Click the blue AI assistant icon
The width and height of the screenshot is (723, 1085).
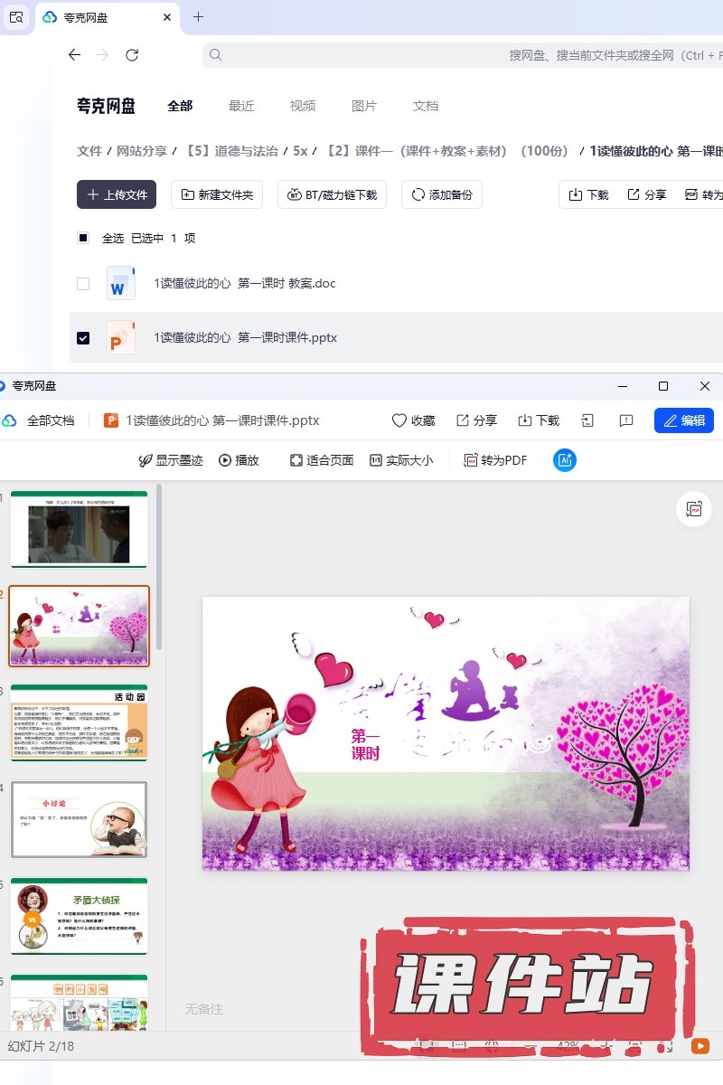click(565, 460)
